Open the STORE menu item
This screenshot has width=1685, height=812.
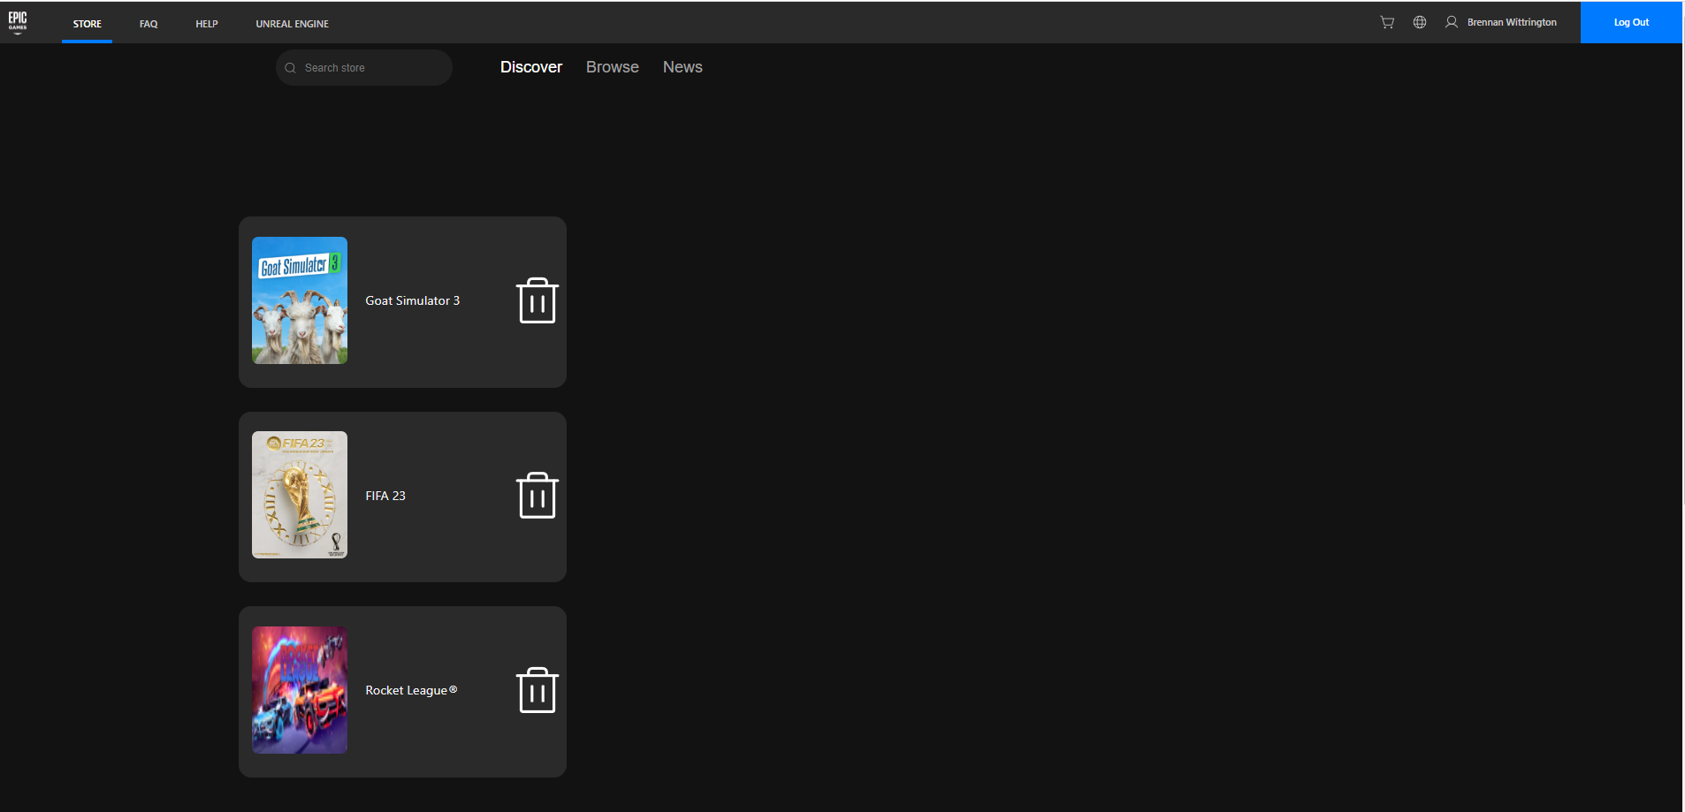[x=87, y=24]
